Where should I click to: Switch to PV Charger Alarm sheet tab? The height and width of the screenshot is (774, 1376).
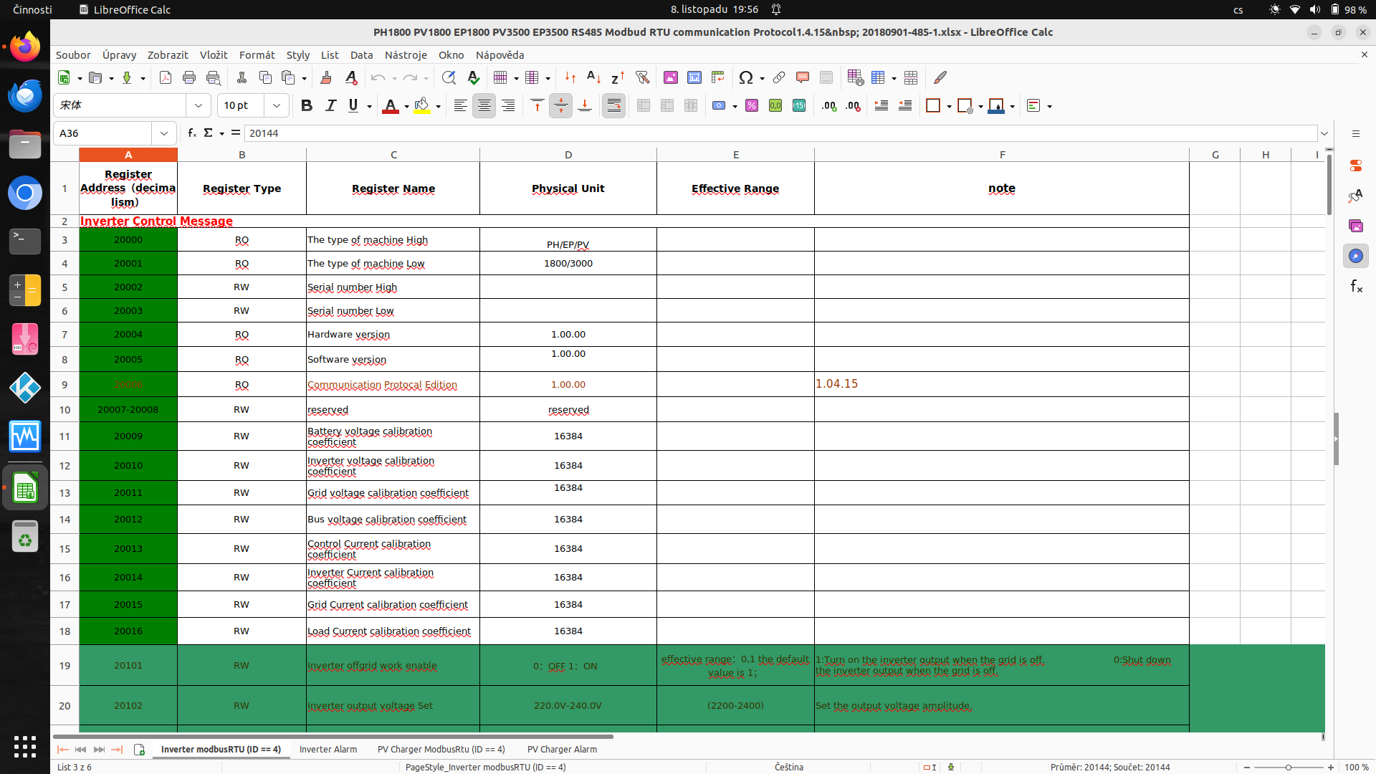pyautogui.click(x=562, y=749)
